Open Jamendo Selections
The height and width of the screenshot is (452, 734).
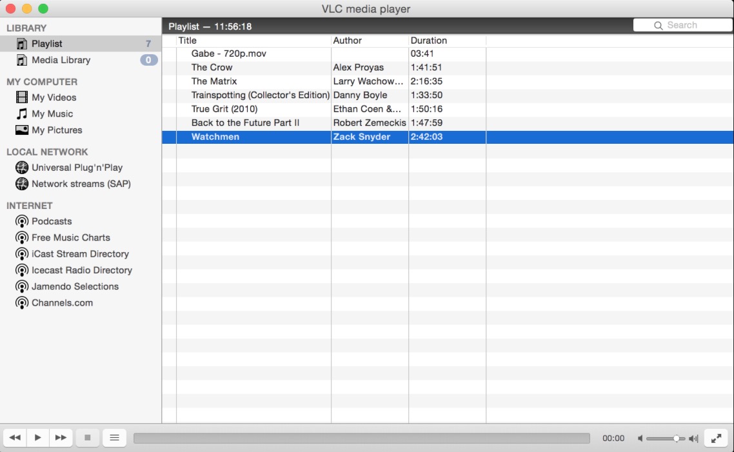[x=81, y=286]
